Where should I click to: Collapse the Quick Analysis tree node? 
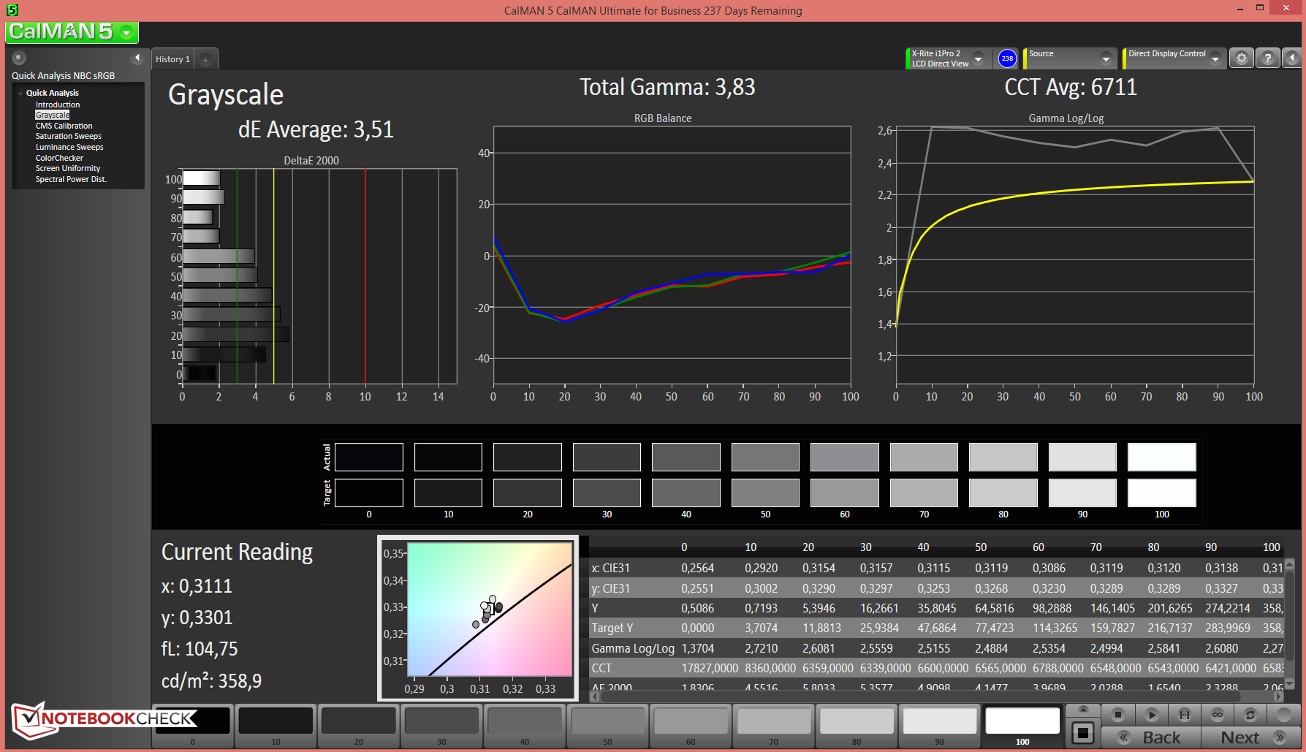(20, 93)
